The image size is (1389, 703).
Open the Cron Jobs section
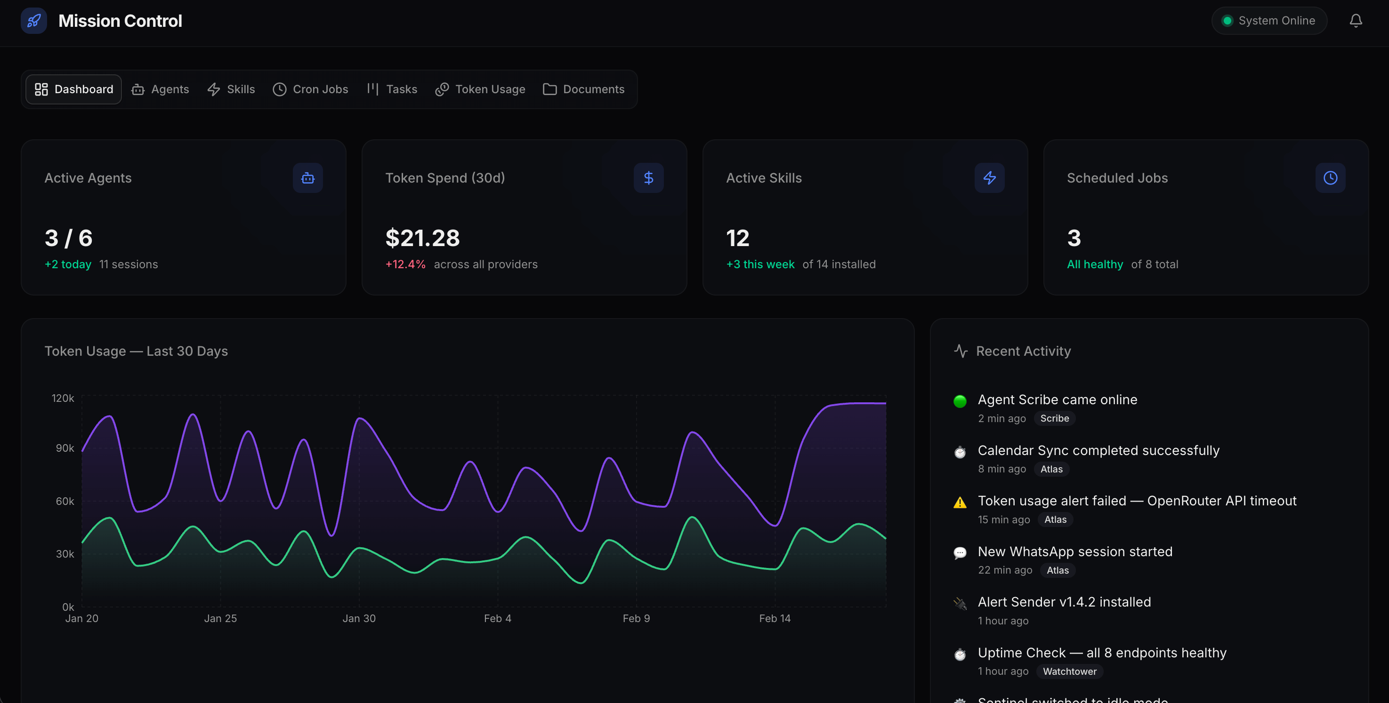click(311, 89)
